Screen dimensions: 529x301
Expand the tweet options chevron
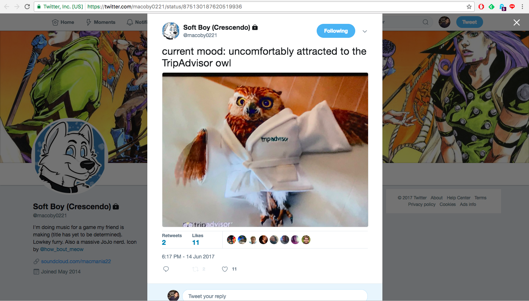(x=365, y=31)
